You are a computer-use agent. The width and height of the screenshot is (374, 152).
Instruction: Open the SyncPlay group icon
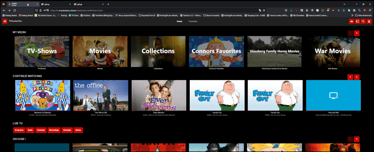point(351,21)
